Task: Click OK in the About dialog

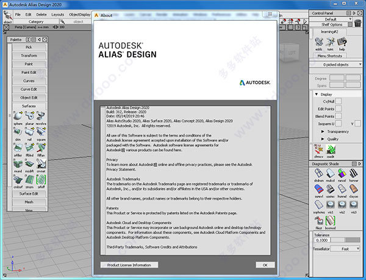Action: tap(265, 265)
